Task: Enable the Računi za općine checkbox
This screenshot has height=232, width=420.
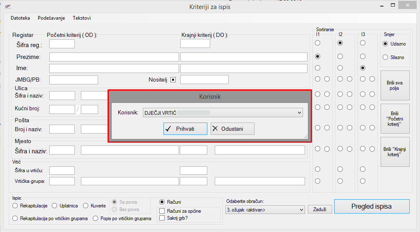Action: tap(162, 211)
